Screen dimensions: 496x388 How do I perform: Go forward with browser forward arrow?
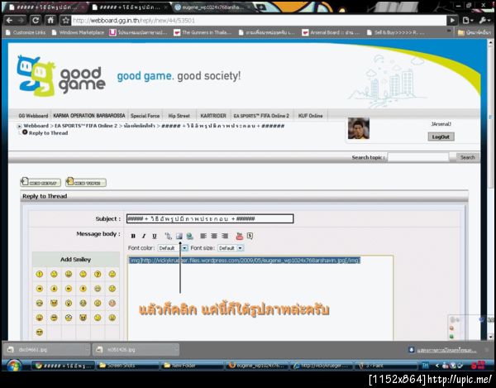[21, 21]
